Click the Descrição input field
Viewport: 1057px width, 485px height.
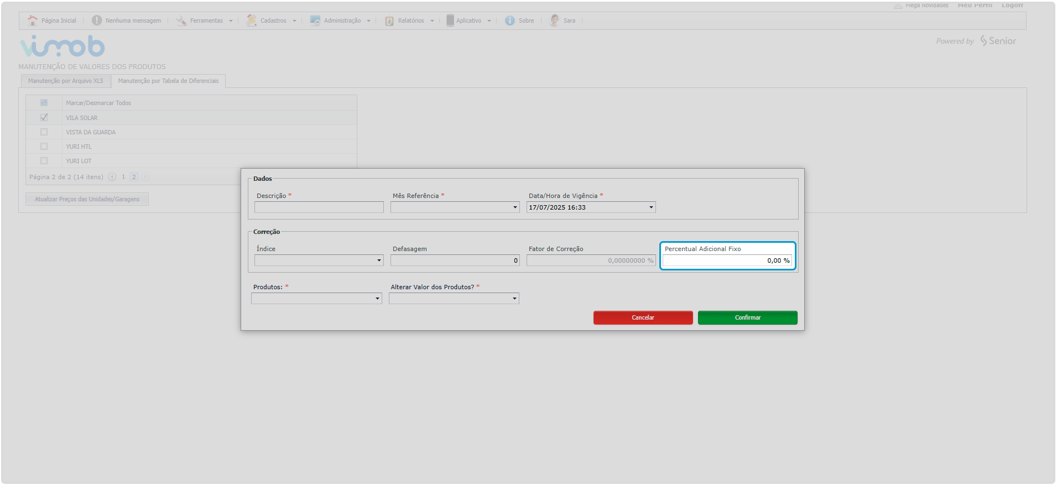pos(319,207)
